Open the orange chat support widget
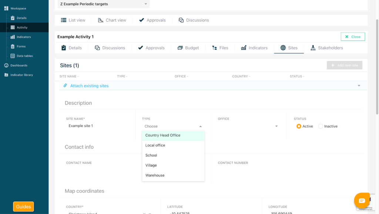Screen dimensions: 379x214 pos(362,201)
